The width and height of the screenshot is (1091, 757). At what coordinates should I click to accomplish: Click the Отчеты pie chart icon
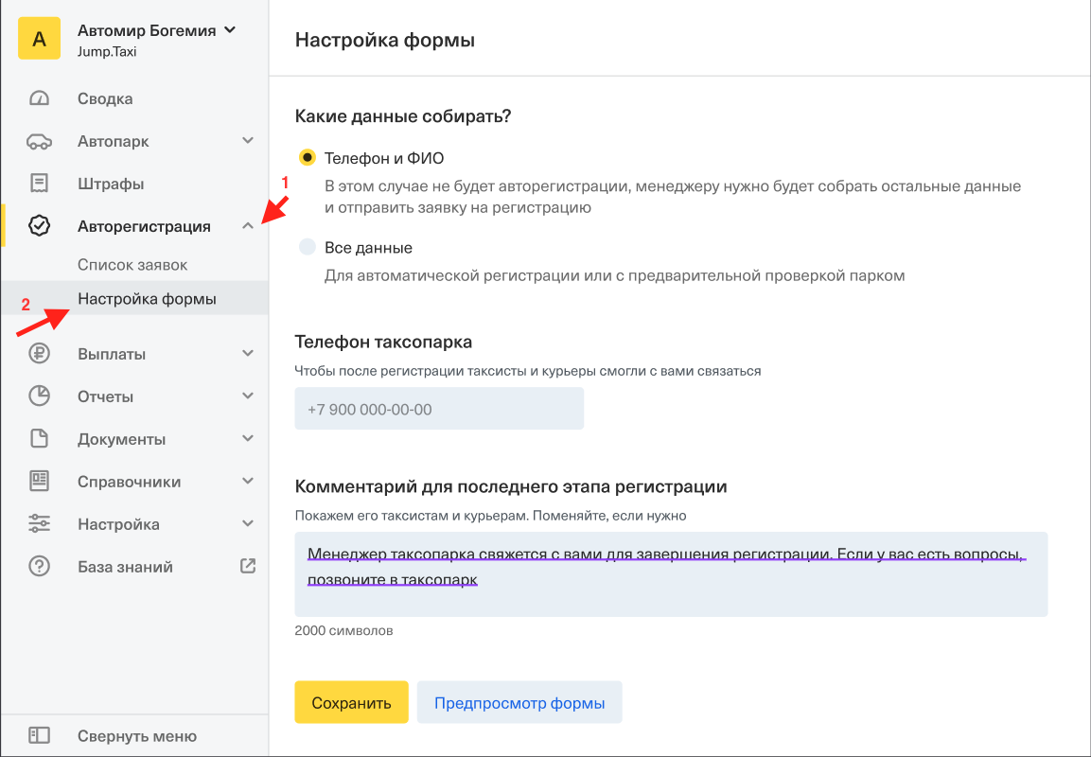(x=39, y=396)
